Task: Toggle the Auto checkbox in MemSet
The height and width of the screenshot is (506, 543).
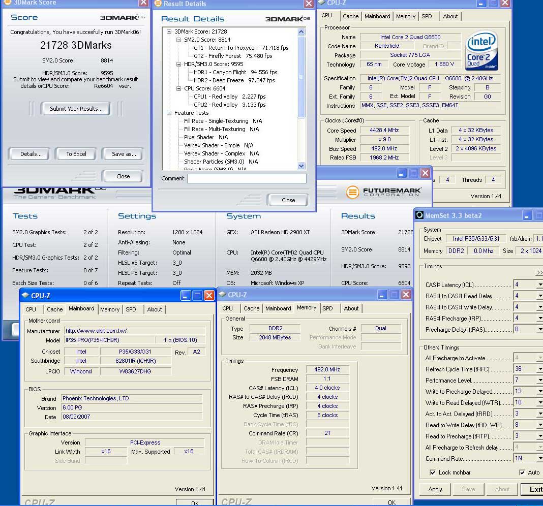Action: click(x=522, y=472)
